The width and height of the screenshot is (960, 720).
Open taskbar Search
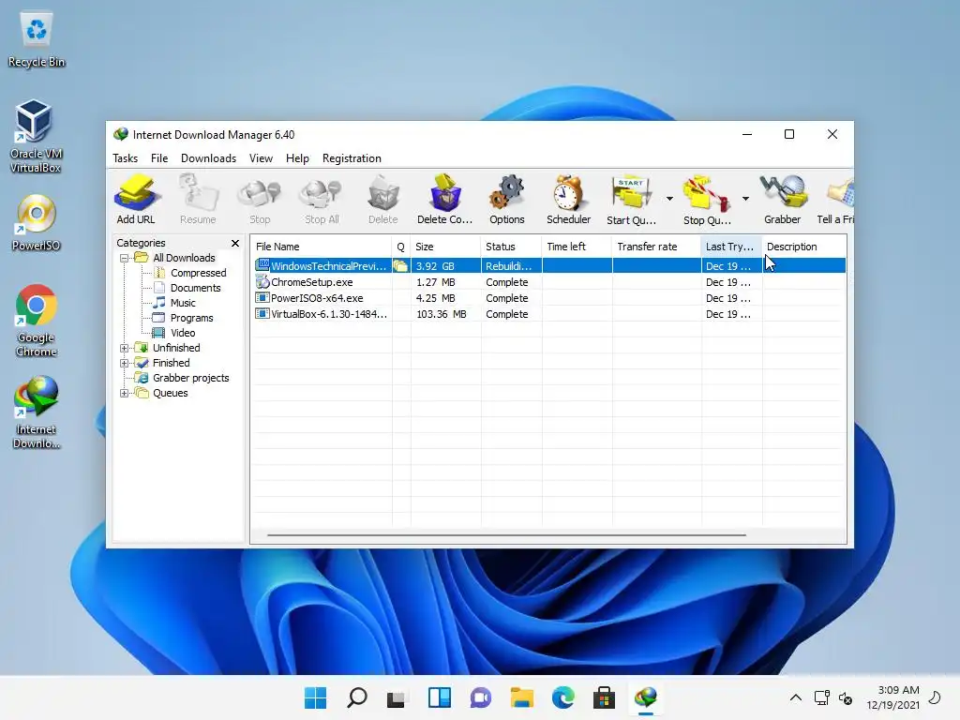click(x=357, y=697)
